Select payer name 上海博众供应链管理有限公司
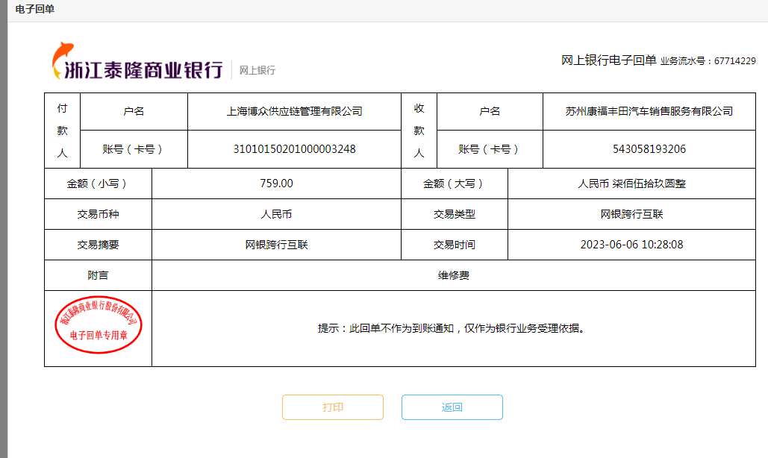 pyautogui.click(x=294, y=111)
